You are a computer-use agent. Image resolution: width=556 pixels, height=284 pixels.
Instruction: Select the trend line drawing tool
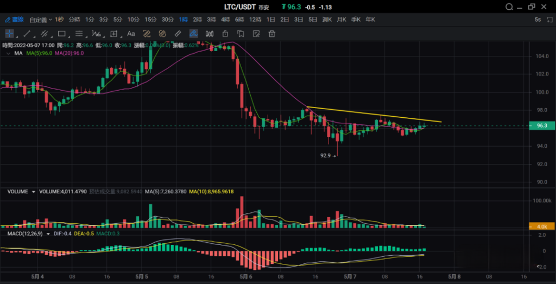pyautogui.click(x=27, y=34)
